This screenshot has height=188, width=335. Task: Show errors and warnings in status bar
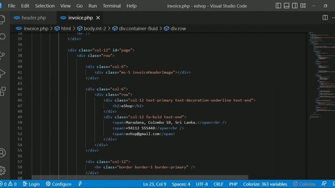pyautogui.click(x=8, y=184)
